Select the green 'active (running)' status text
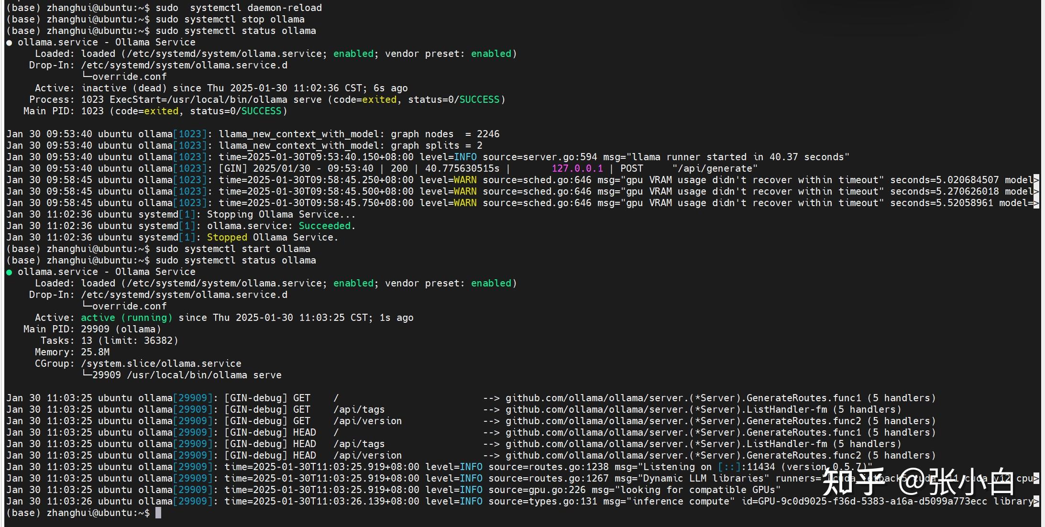1045x527 pixels. tap(127, 318)
